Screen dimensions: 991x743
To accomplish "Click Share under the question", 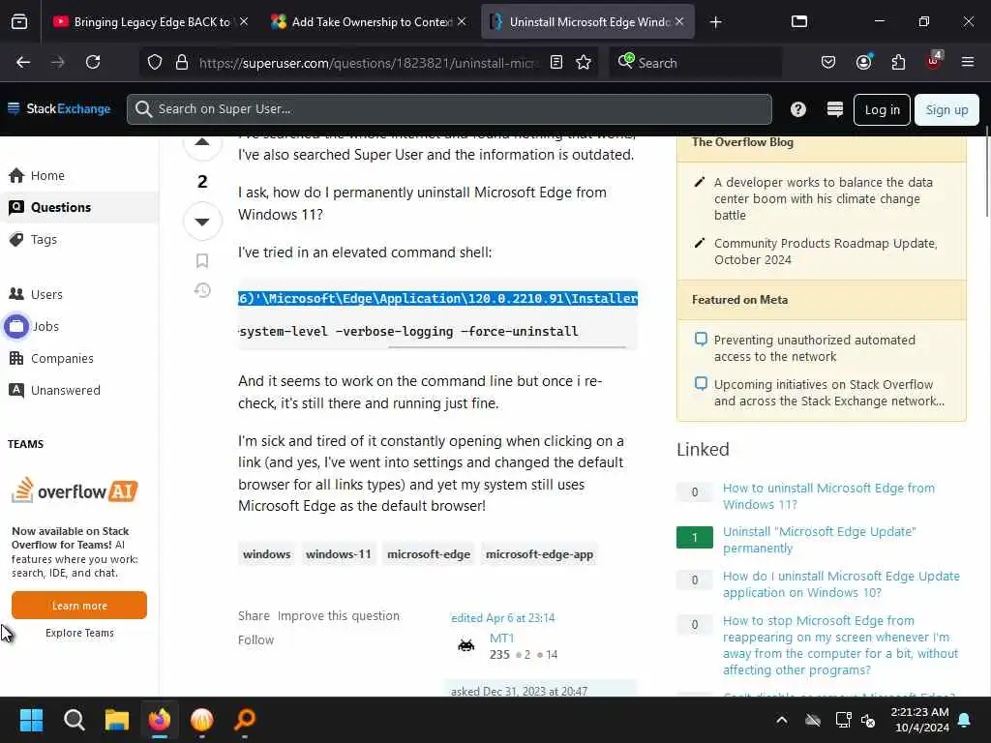I will click(254, 615).
